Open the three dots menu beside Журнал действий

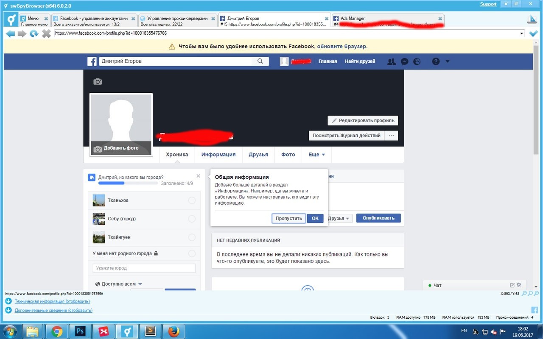pos(391,136)
